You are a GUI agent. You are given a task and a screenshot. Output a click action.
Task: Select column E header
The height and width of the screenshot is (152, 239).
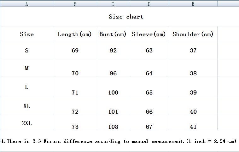(x=193, y=4)
